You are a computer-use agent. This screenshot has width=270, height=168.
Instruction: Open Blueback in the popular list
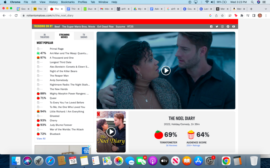[x=55, y=134]
